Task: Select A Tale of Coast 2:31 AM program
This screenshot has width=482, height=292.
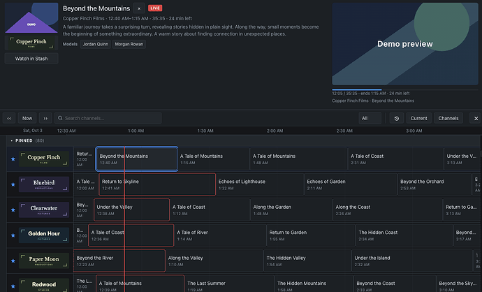Action: tap(395, 159)
